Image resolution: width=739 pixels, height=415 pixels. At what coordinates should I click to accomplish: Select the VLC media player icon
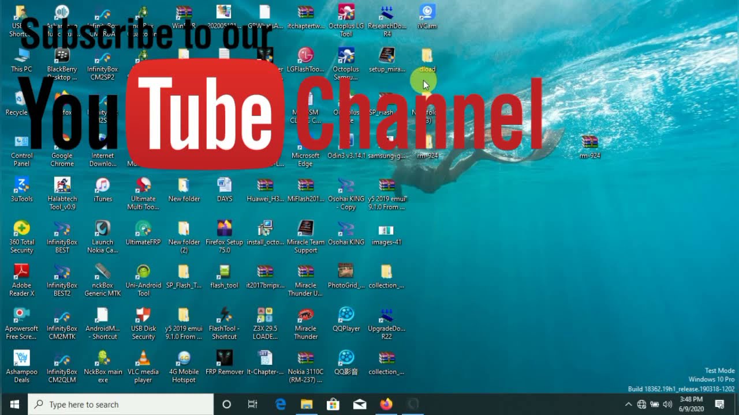click(143, 367)
